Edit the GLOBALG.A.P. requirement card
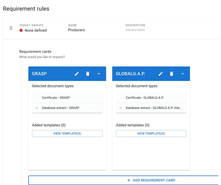Image resolution: width=221 pixels, height=185 pixels. coord(160,74)
